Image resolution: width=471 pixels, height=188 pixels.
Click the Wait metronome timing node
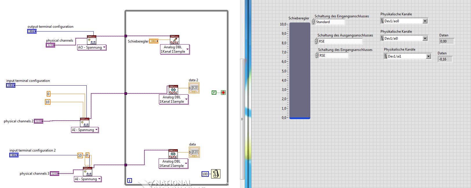tap(215, 174)
